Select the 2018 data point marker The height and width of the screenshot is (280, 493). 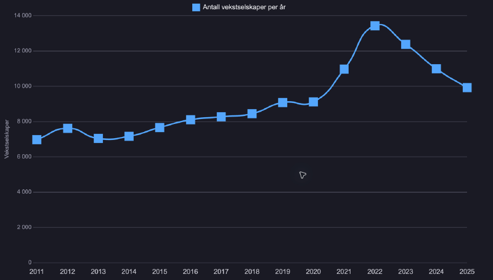coord(252,113)
